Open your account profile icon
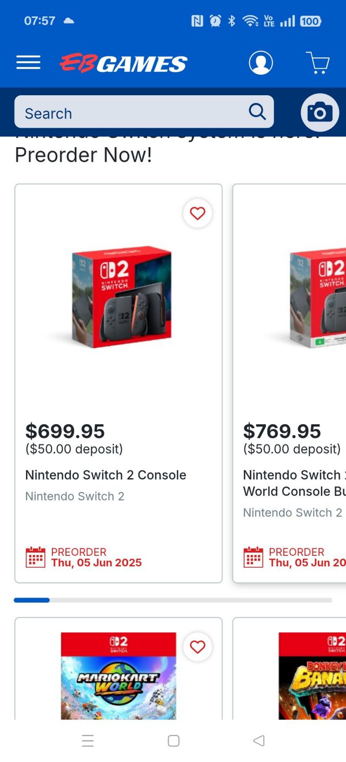This screenshot has width=346, height=762. point(261,62)
